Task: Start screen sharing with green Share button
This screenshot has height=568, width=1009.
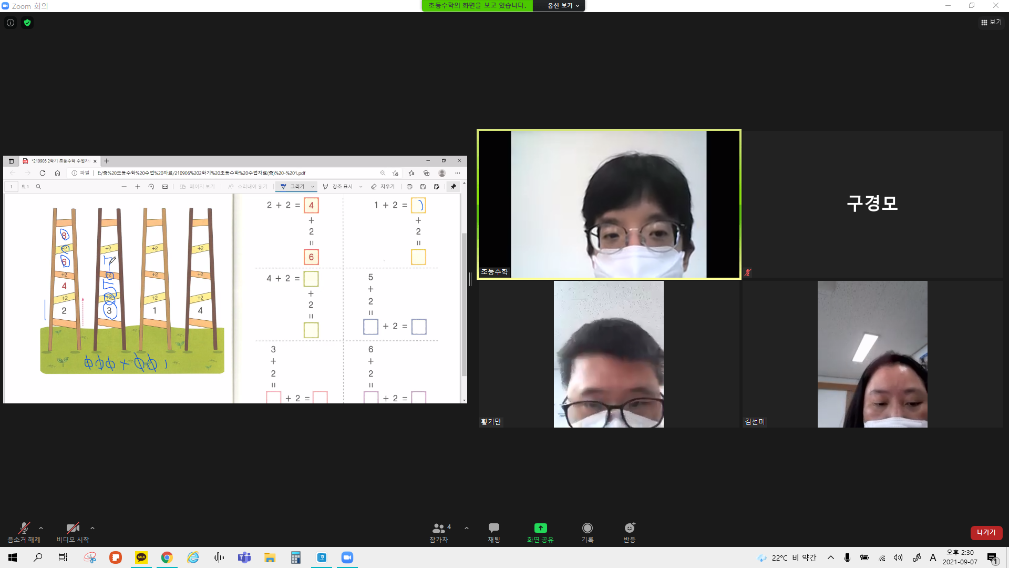Action: click(540, 532)
